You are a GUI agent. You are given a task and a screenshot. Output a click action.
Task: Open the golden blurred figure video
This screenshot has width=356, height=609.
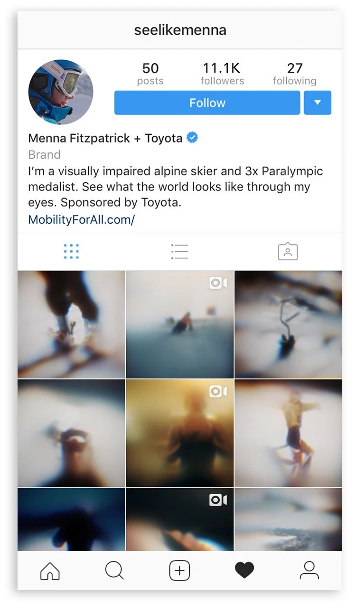180,433
